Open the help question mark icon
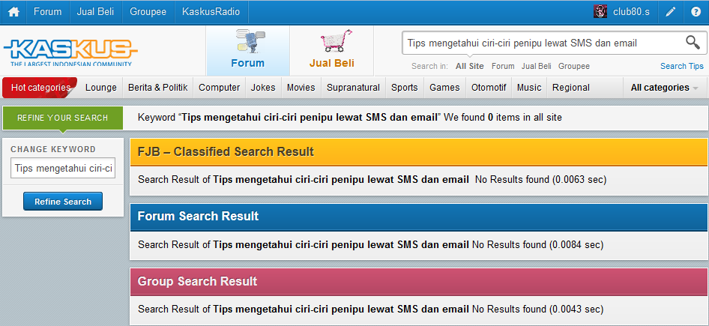 [x=696, y=12]
